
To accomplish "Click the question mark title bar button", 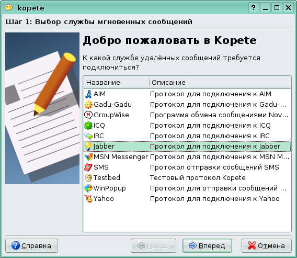I will click(254, 7).
